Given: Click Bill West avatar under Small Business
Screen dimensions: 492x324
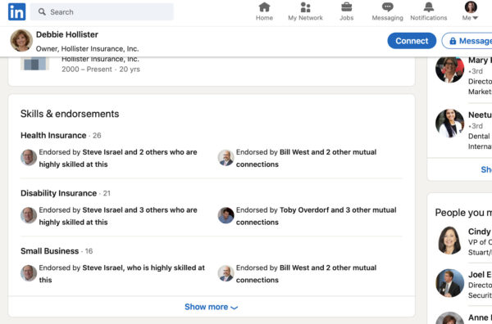Looking at the screenshot, I should 226,273.
